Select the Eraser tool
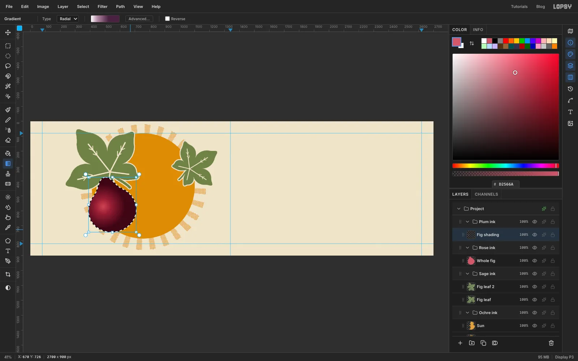The width and height of the screenshot is (578, 361). [8, 140]
